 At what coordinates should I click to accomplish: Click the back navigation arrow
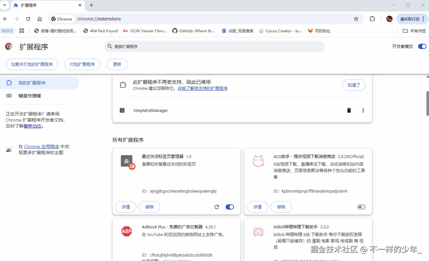[x=5, y=19]
